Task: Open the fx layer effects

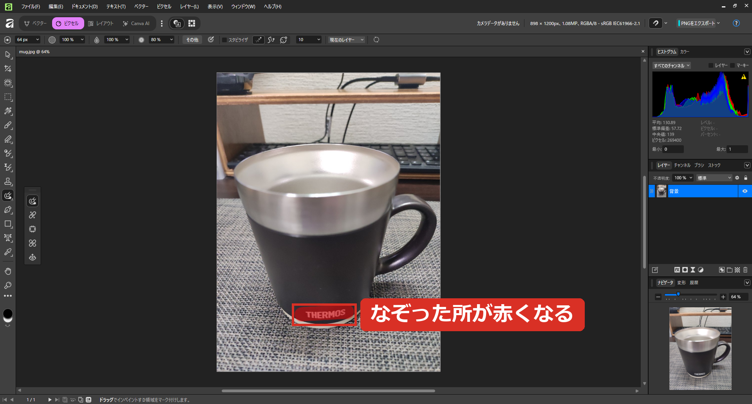Action: [677, 270]
